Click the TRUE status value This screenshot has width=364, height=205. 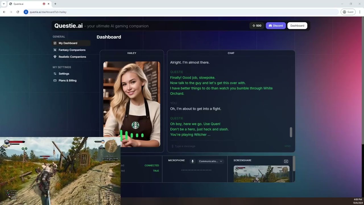tap(156, 171)
